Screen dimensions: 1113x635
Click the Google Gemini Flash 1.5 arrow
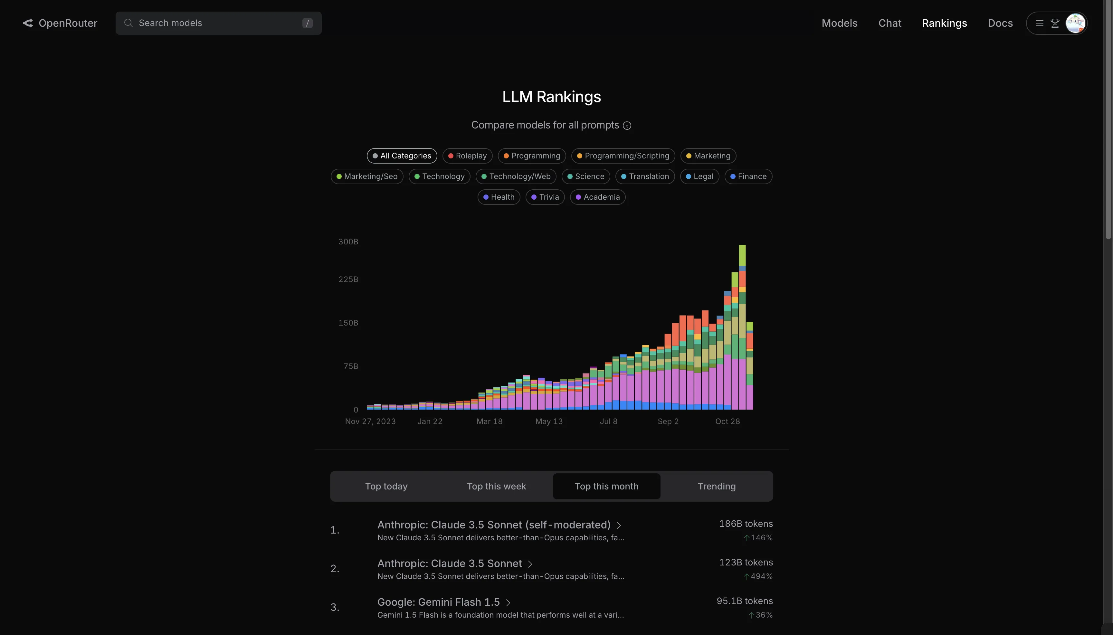[508, 602]
